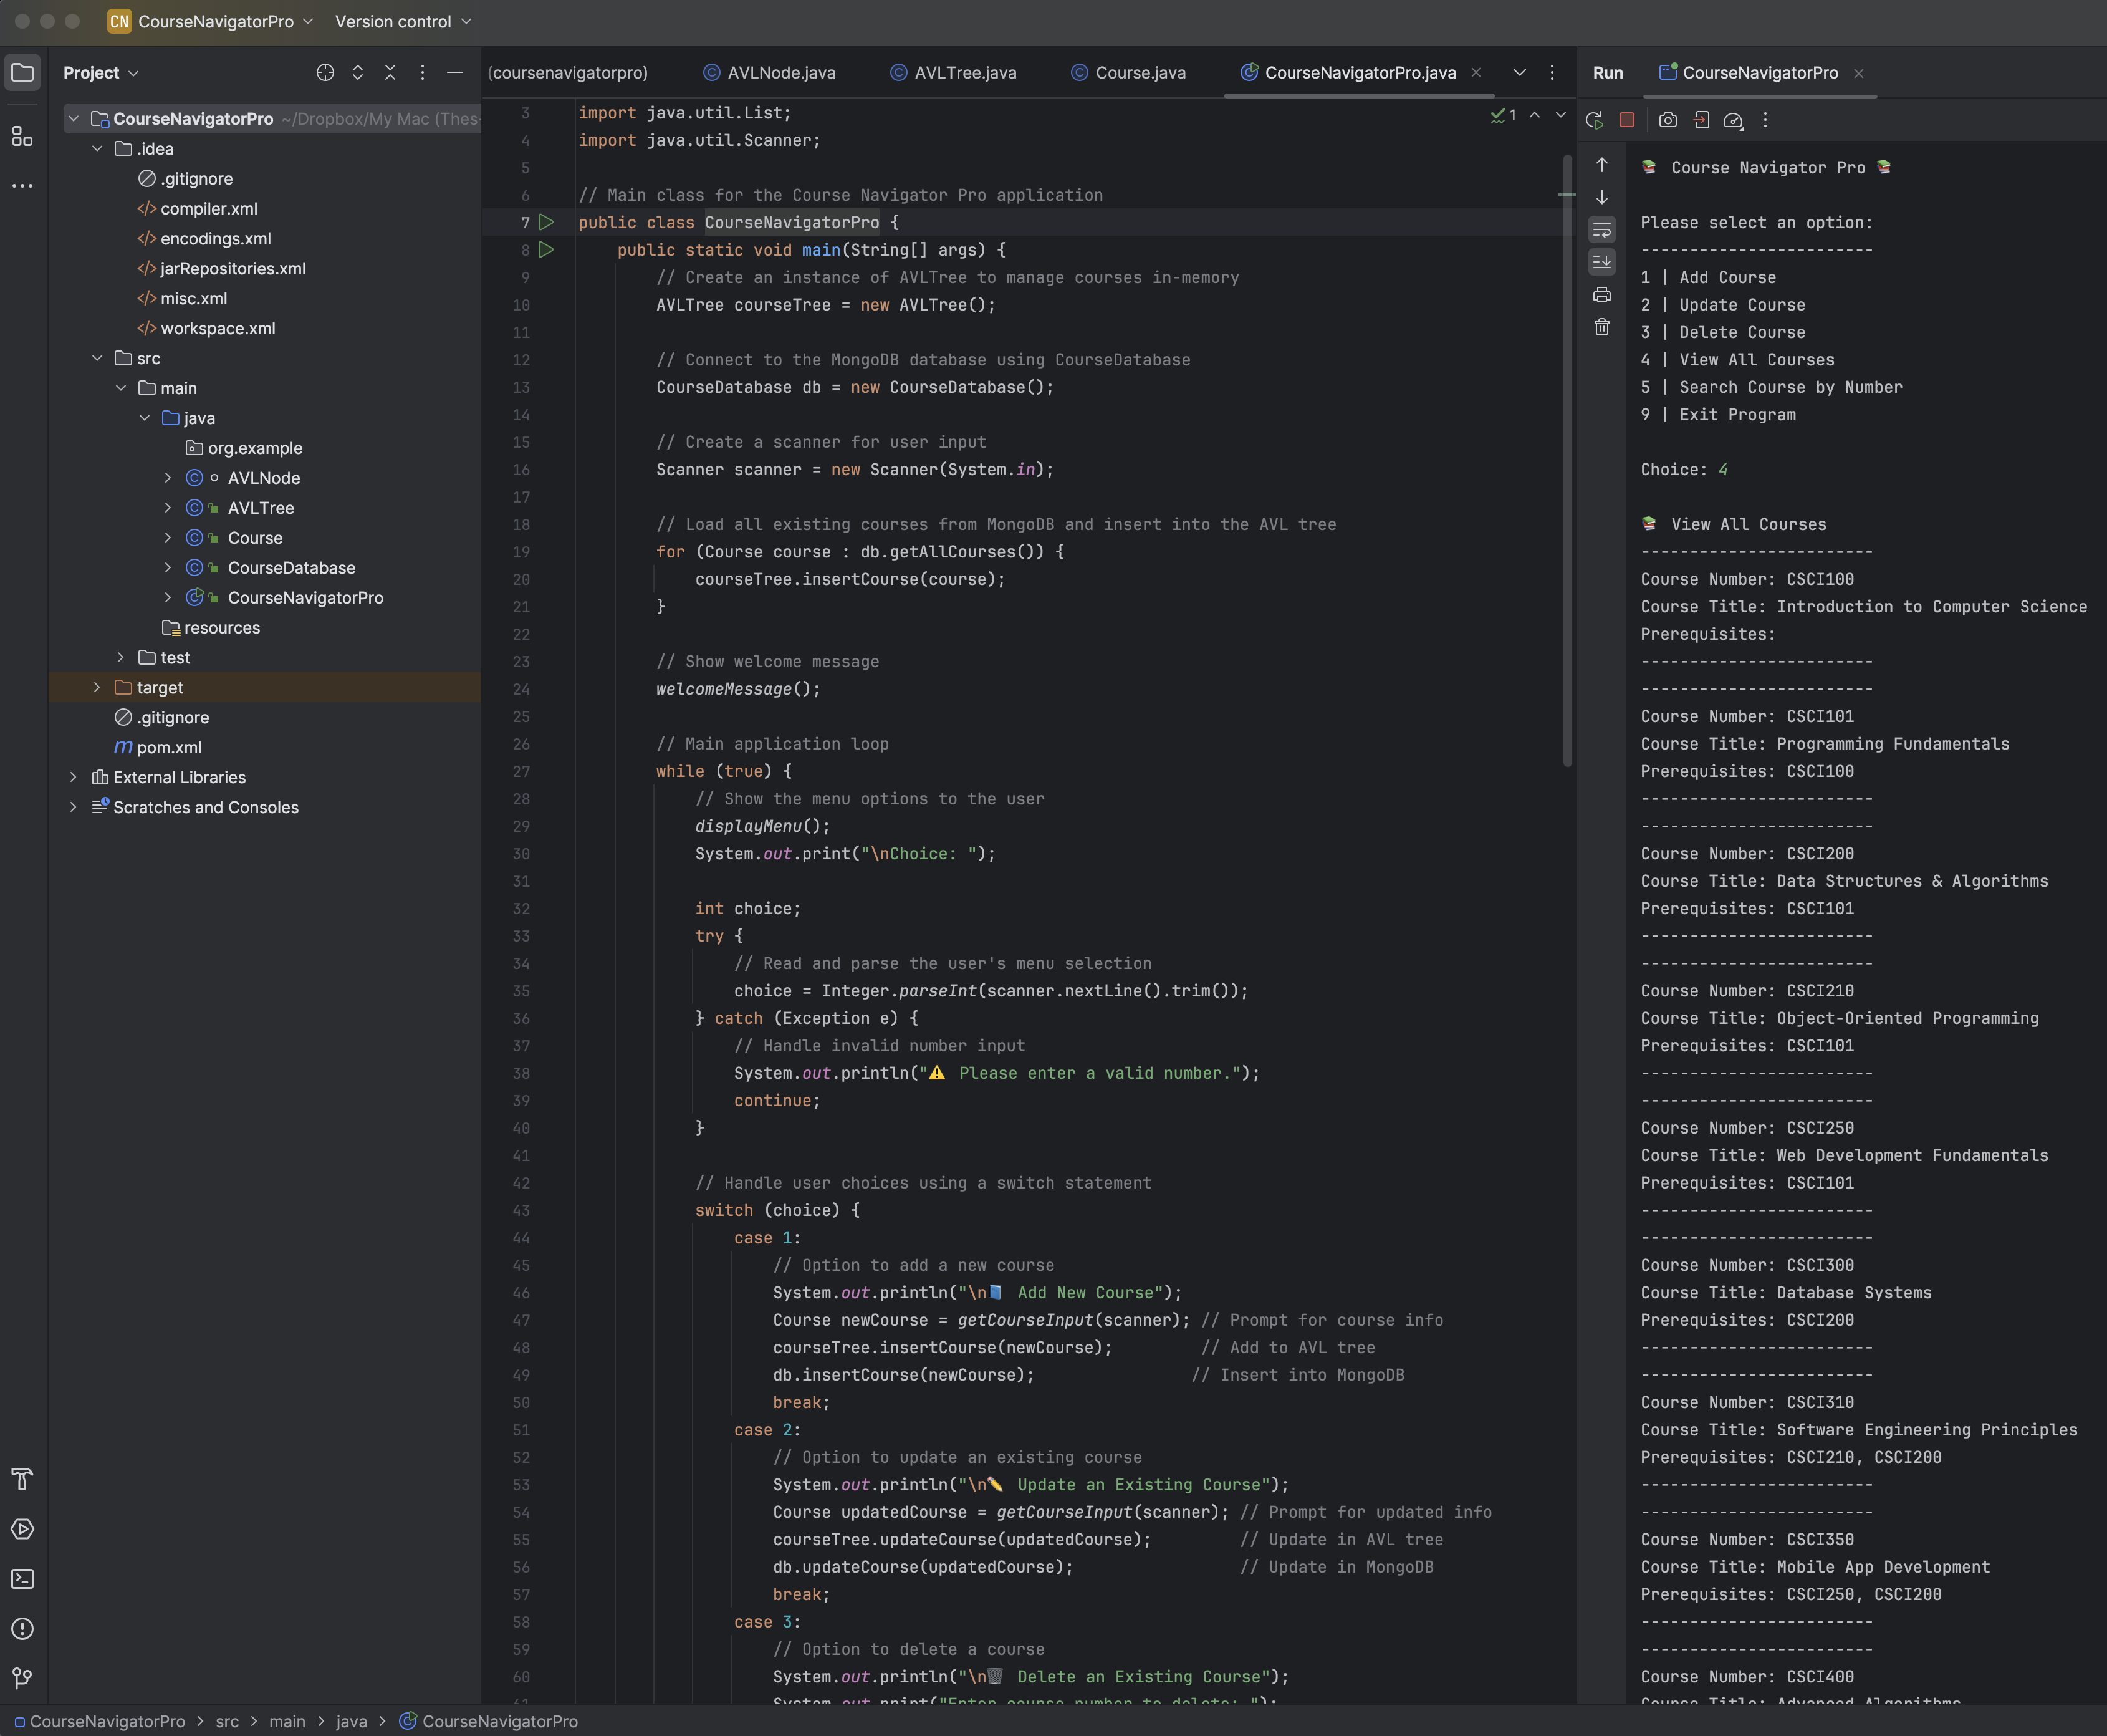Go to next highlighted problem arrow
The image size is (2107, 1736).
point(1562,115)
